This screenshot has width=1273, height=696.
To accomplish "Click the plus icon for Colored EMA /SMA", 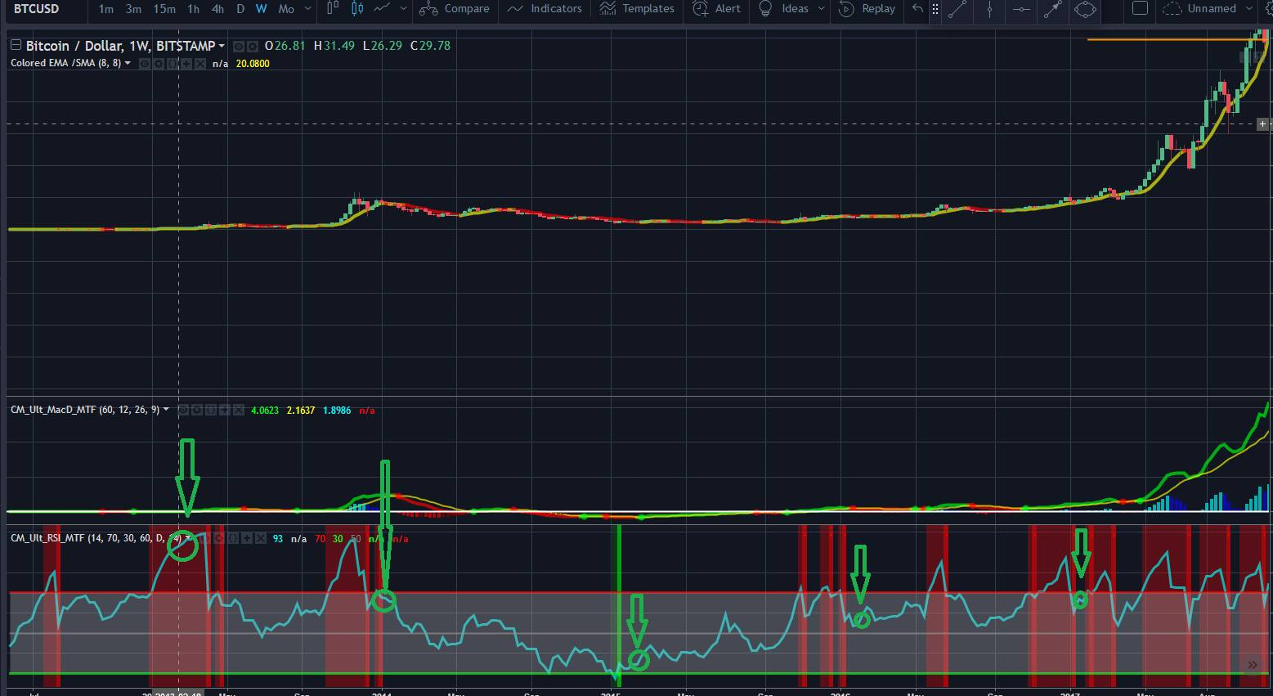I will pos(186,63).
